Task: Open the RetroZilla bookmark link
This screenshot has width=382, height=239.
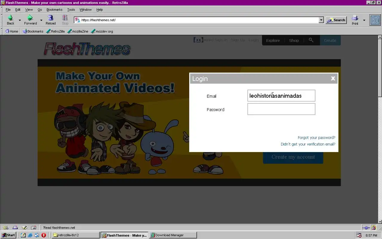Action: click(x=56, y=31)
